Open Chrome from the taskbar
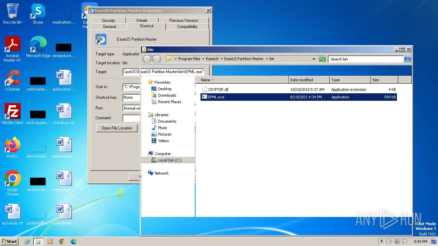This screenshot has width=438, height=246. point(62,242)
